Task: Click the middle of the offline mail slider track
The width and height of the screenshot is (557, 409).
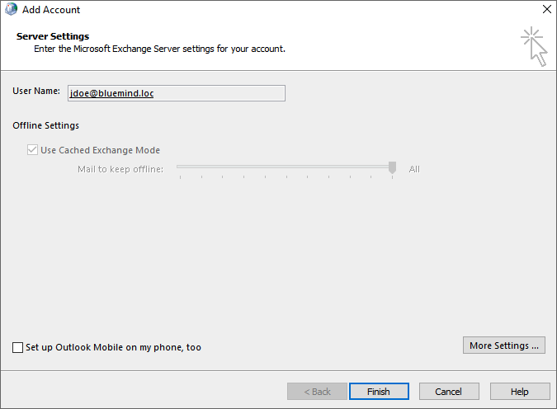Action: tap(285, 167)
